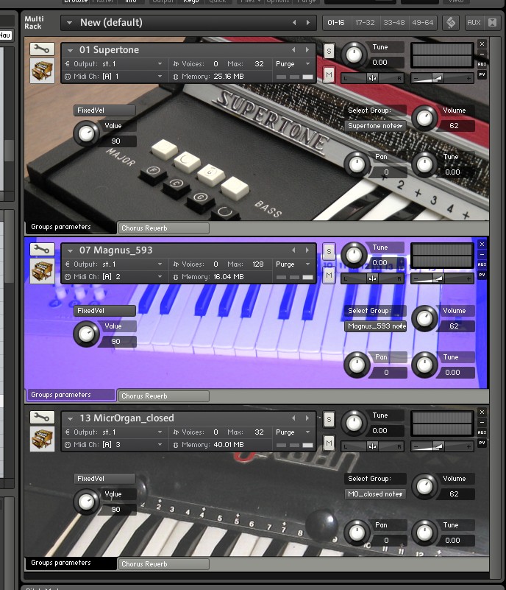This screenshot has height=590, width=506.
Task: Close the Multi Rack with the X icon
Action: pyautogui.click(x=492, y=23)
